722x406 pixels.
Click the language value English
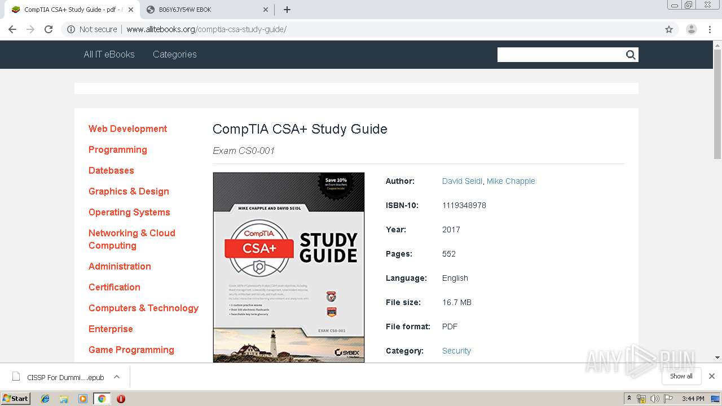click(x=455, y=278)
